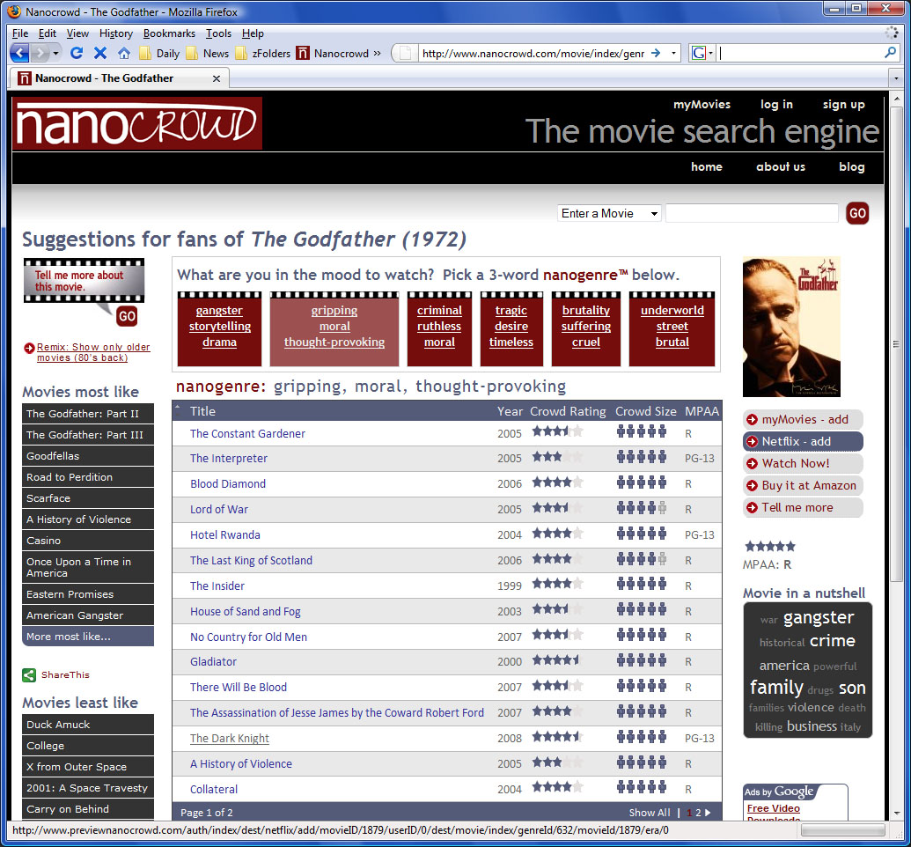The image size is (911, 847).
Task: Open the Help menu
Action: click(x=253, y=33)
